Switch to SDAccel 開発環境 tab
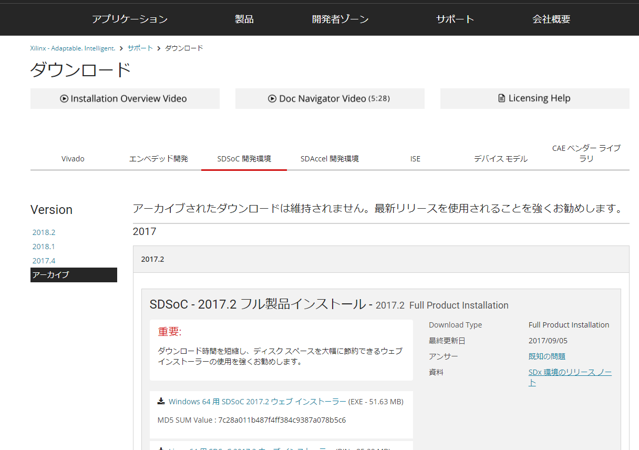639x450 pixels. [x=329, y=159]
